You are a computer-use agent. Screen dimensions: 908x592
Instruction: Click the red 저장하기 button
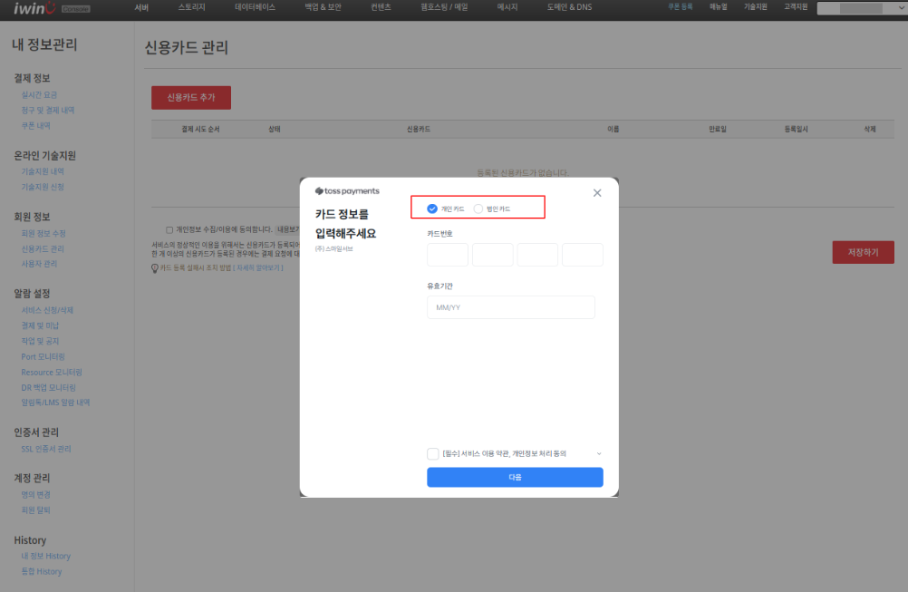[863, 252]
